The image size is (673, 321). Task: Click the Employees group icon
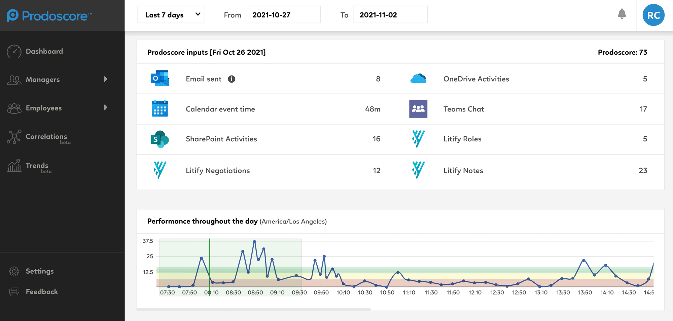14,108
